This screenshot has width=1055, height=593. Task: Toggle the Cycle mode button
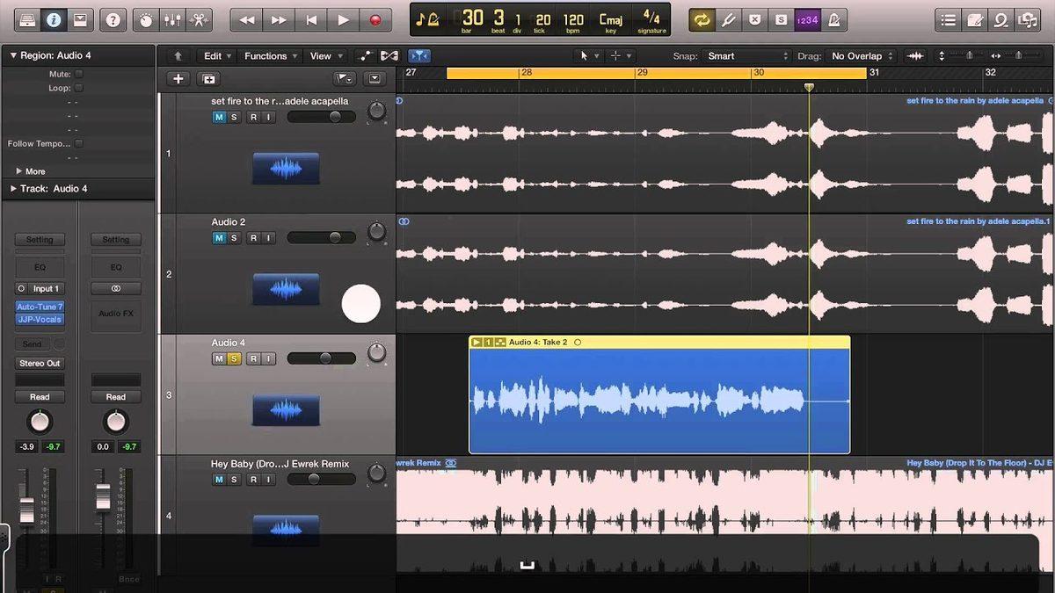[x=702, y=19]
